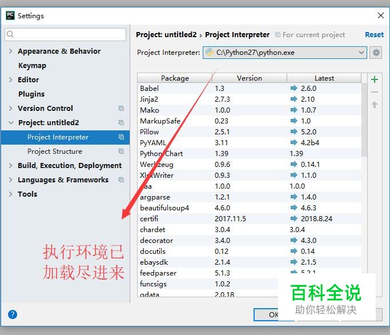The width and height of the screenshot is (390, 335).
Task: Click update arrow icon for decorator
Action: pos(293,240)
